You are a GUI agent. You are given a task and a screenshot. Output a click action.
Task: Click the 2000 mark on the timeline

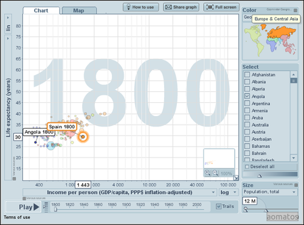coord(197,204)
